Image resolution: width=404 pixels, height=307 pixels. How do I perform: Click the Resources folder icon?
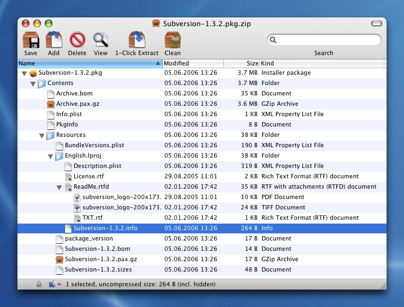coord(50,135)
